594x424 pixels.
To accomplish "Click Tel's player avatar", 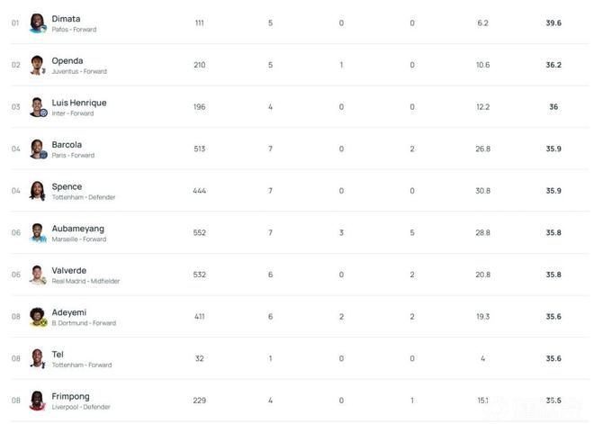I will (38, 358).
